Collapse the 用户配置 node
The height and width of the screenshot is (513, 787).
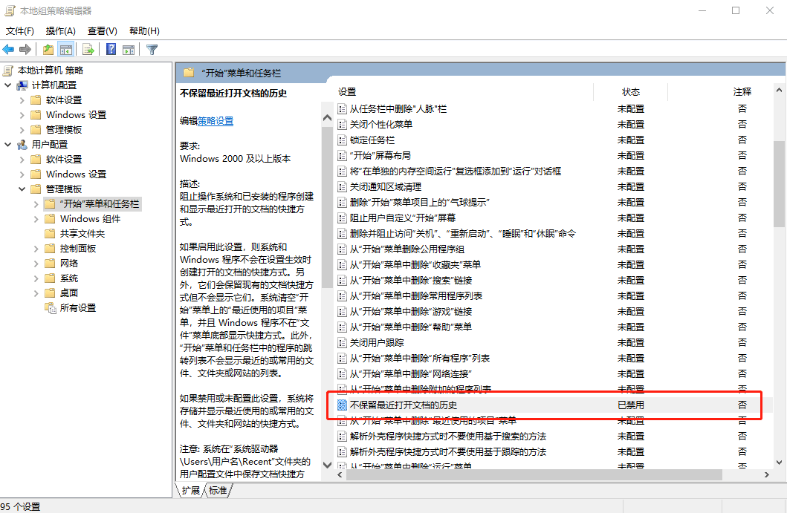[x=8, y=145]
